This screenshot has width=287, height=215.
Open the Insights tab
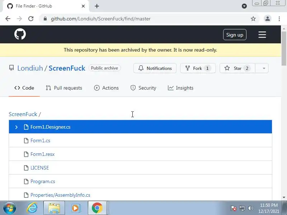coord(180,88)
